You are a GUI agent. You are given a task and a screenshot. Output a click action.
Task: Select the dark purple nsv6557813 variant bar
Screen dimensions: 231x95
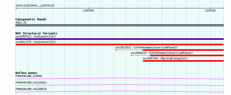click(x=119, y=39)
